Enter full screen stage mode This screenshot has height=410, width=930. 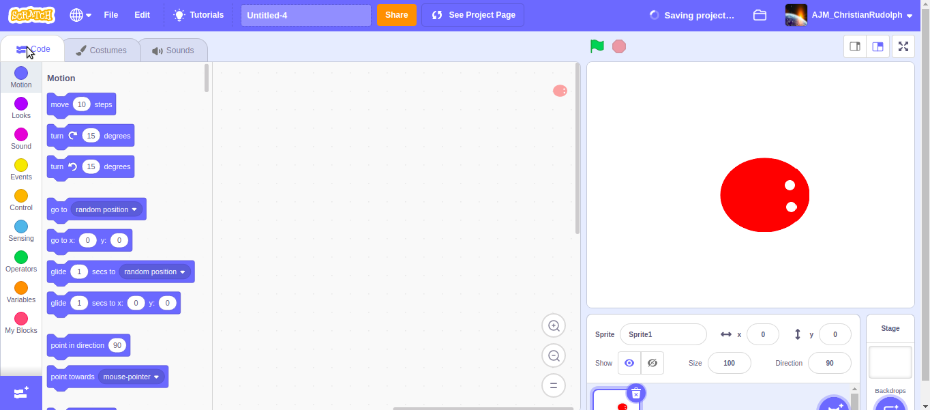point(903,46)
